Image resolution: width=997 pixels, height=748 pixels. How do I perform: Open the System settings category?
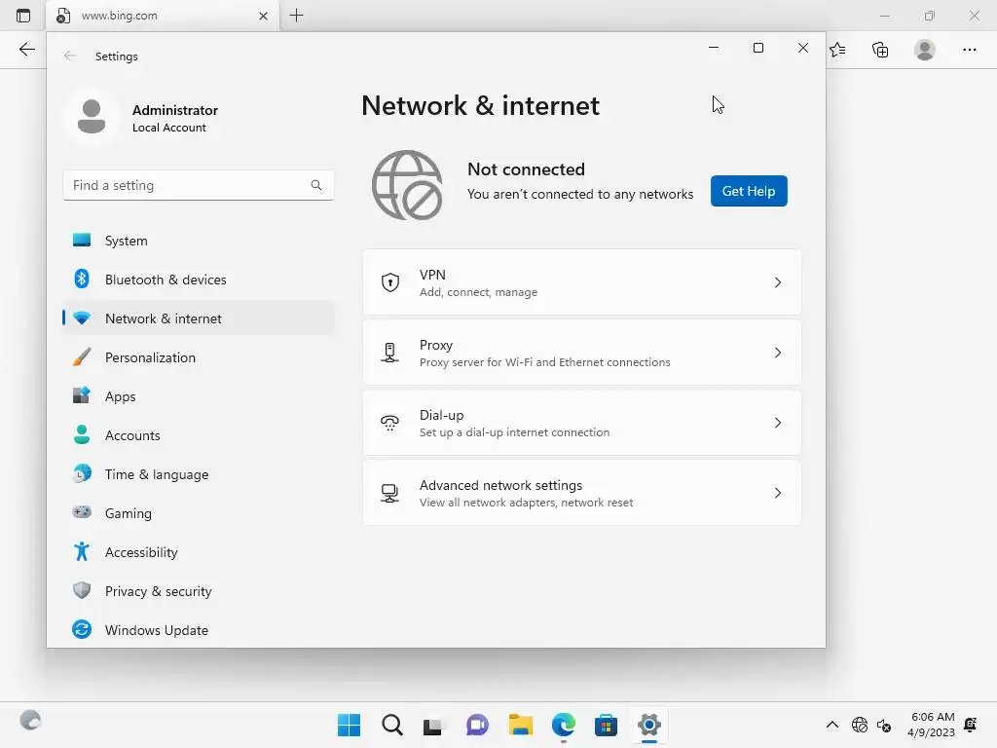tap(199, 241)
